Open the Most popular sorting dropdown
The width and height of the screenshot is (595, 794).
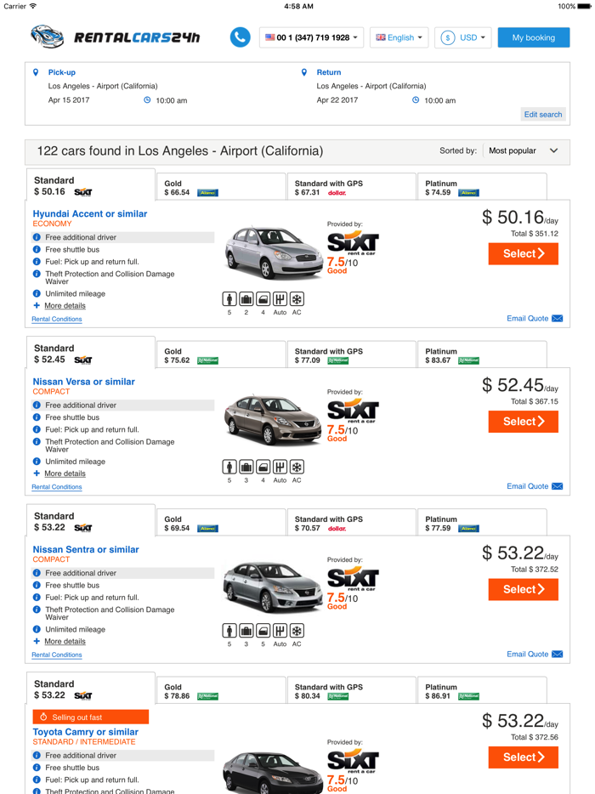point(523,150)
